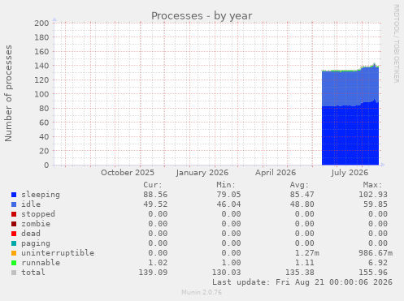404x301 pixels.
Task: Click the 'stopped' legend label
Action: (x=38, y=214)
